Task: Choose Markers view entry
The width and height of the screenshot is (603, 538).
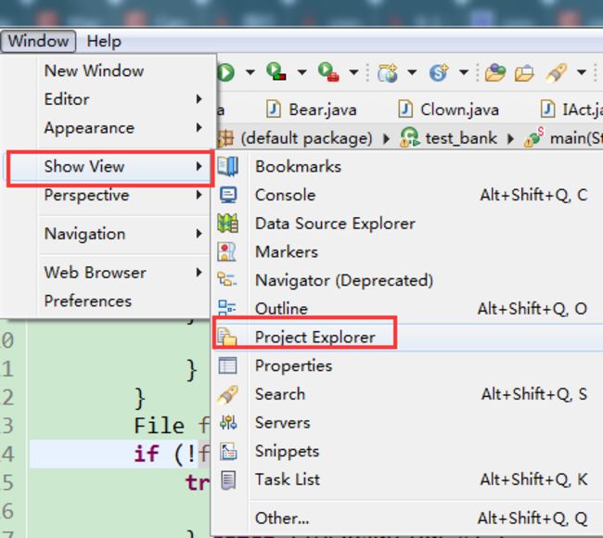Action: pos(407,252)
